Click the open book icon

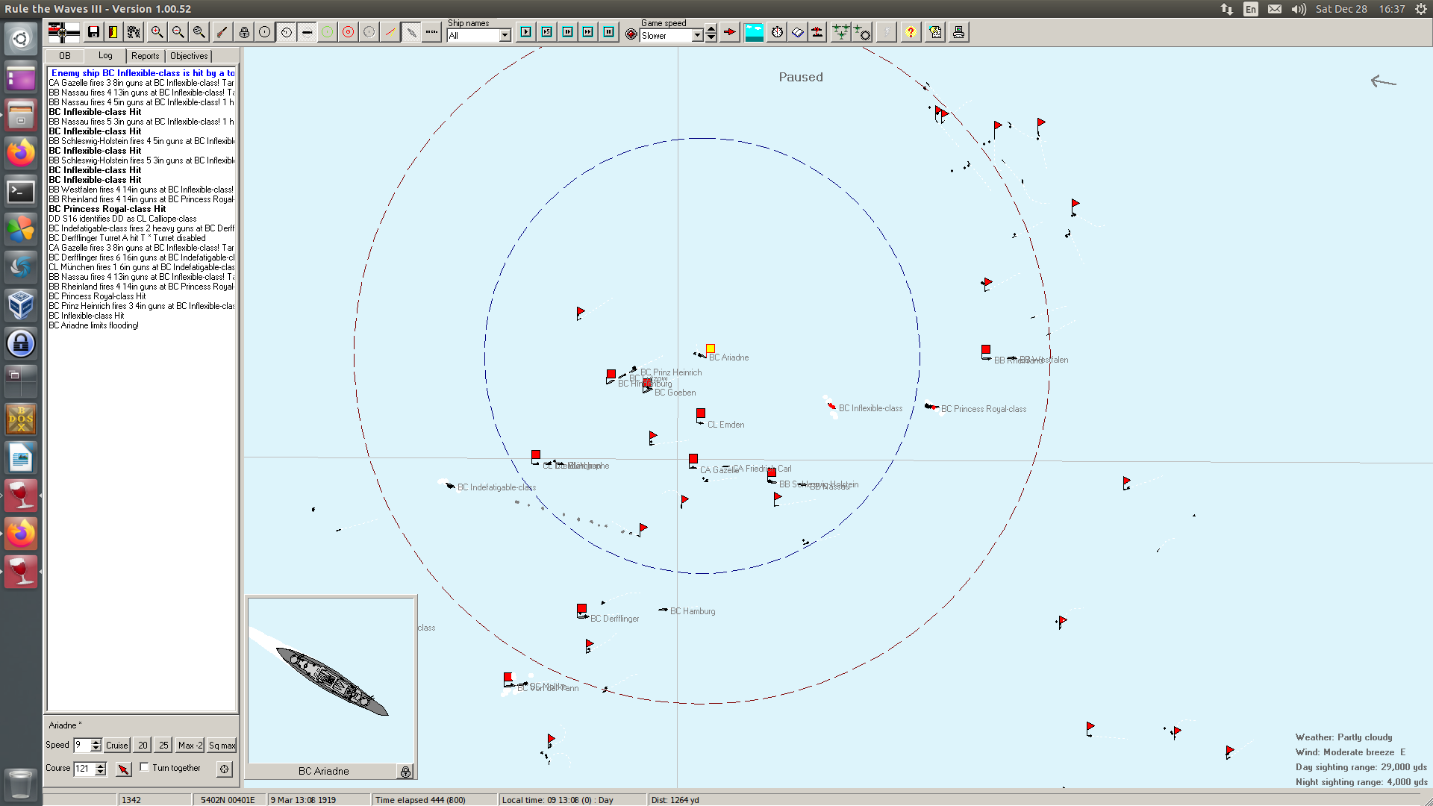797,32
